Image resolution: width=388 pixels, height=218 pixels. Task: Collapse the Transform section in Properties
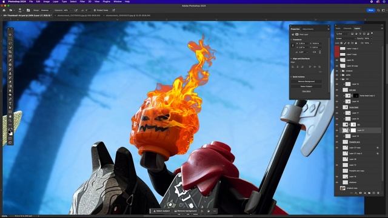[x=291, y=39]
